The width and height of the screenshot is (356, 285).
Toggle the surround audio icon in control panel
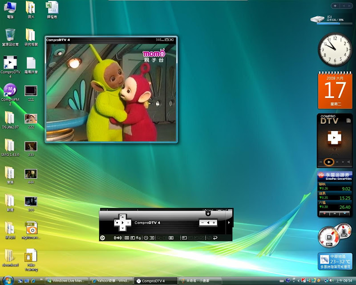[x=118, y=238]
